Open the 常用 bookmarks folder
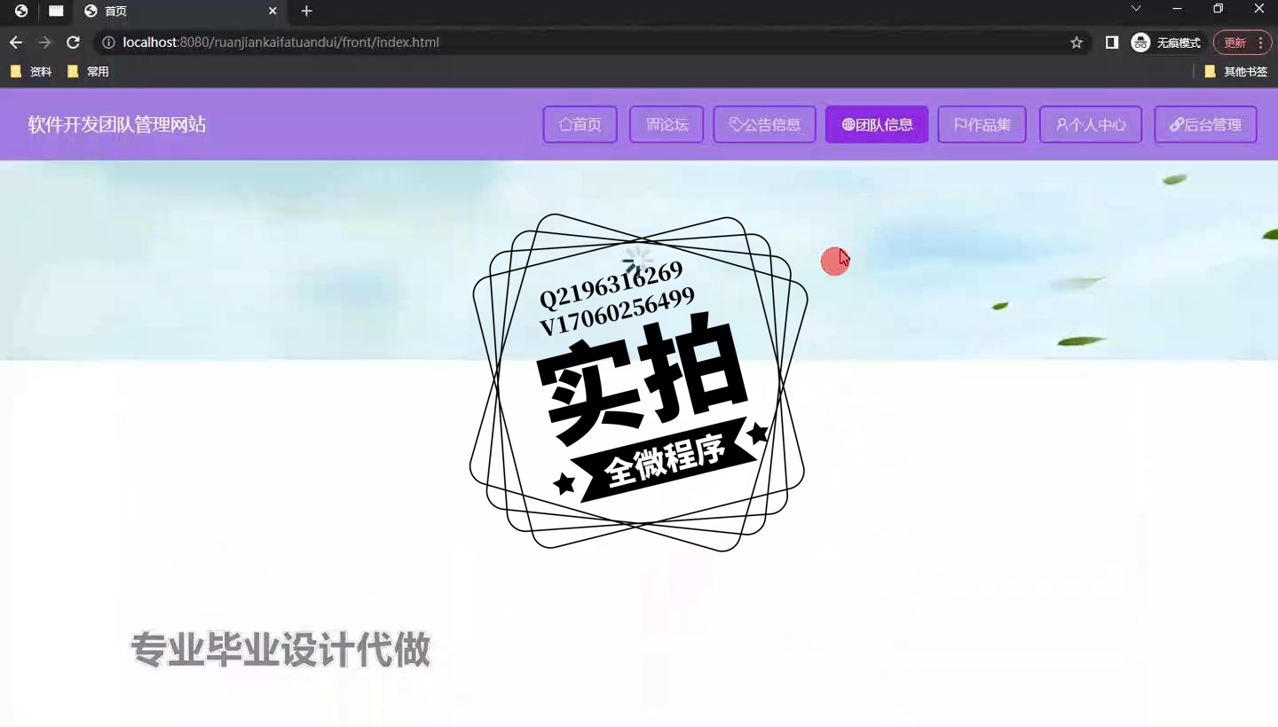 tap(88, 72)
